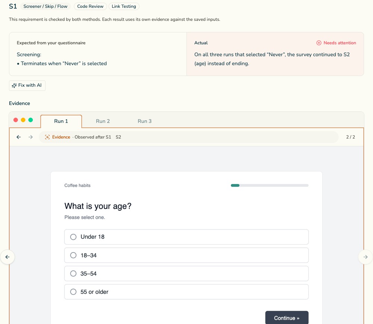View the Run 3 tab
The width and height of the screenshot is (373, 324).
(145, 121)
